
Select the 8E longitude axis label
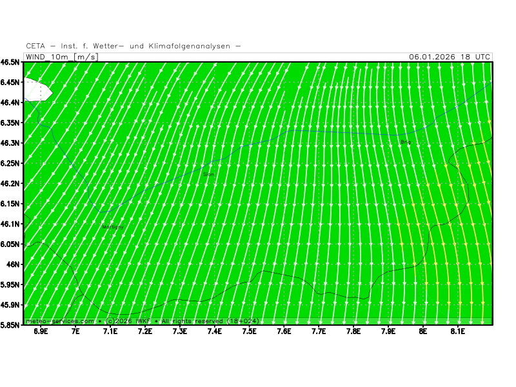point(423,332)
